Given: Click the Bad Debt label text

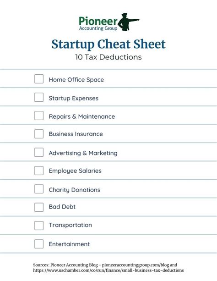Looking at the screenshot, I should click(x=62, y=207).
